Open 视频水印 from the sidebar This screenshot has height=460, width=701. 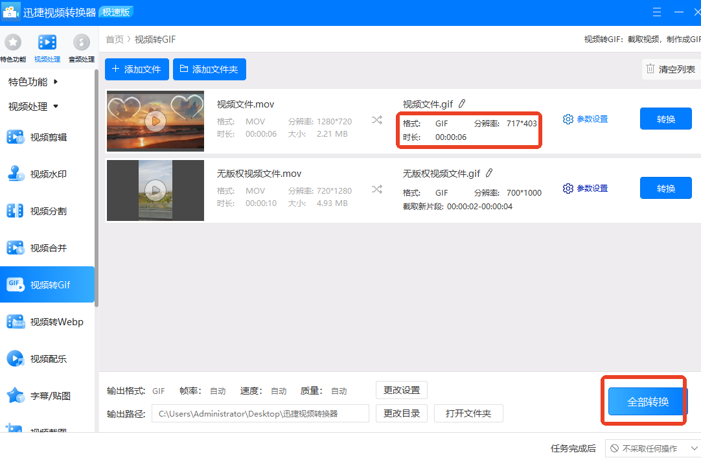pos(47,174)
